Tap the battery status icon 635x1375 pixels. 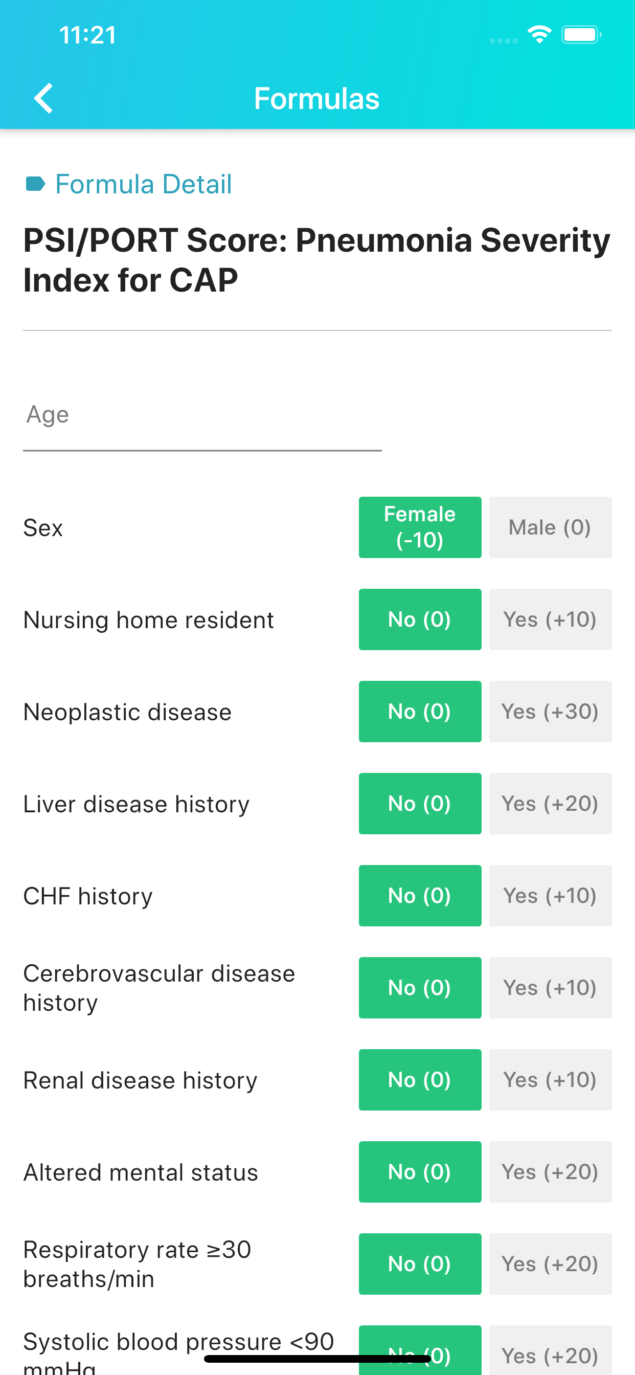click(581, 35)
